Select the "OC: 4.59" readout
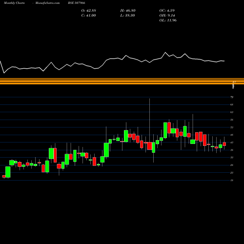244x244 pixels. tap(167, 11)
